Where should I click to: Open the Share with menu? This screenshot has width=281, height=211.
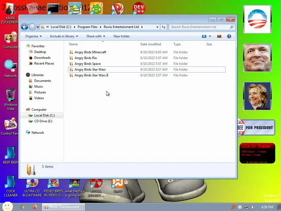(x=96, y=36)
